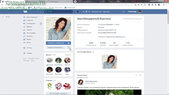Screen dimensions: 169x95
Task: Open friend Никуся avatar
Action: coord(67,60)
